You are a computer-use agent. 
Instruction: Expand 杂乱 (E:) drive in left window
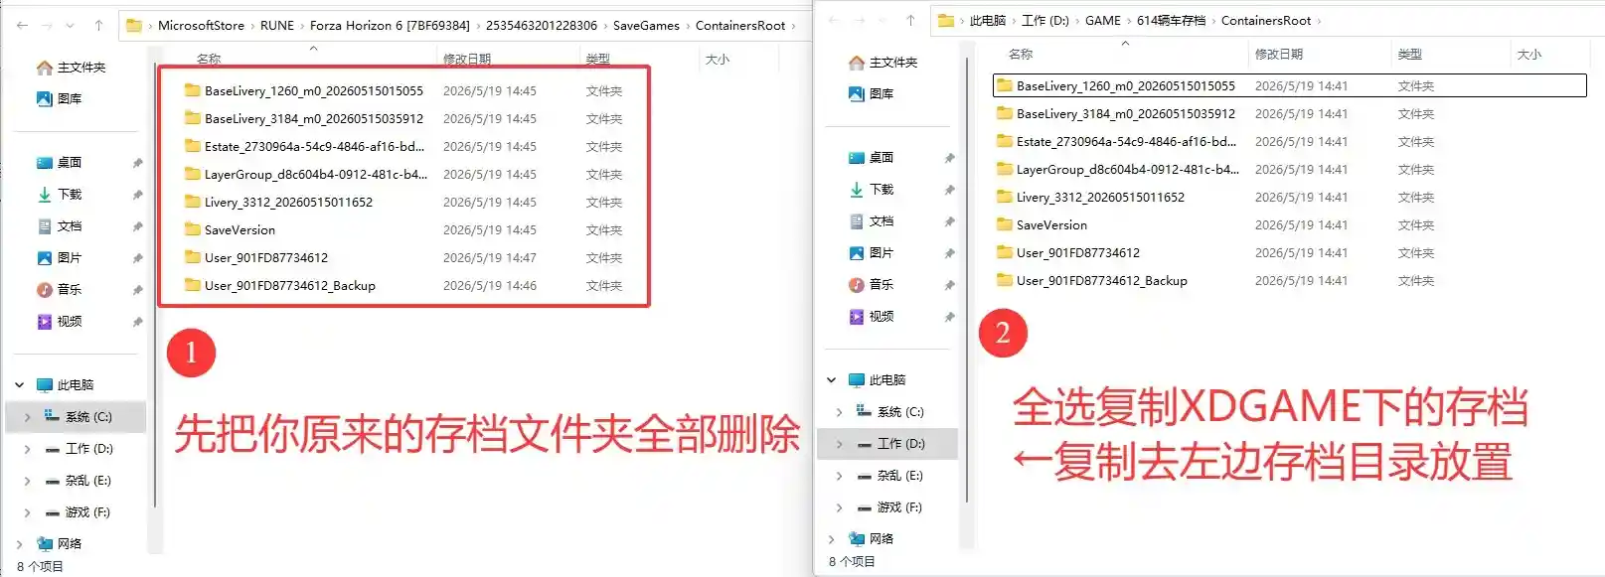point(28,481)
